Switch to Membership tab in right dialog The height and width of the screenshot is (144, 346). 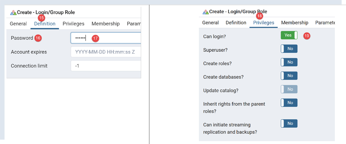pos(295,23)
